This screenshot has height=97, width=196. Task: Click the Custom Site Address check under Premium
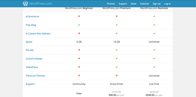pyautogui.click(x=117, y=33)
